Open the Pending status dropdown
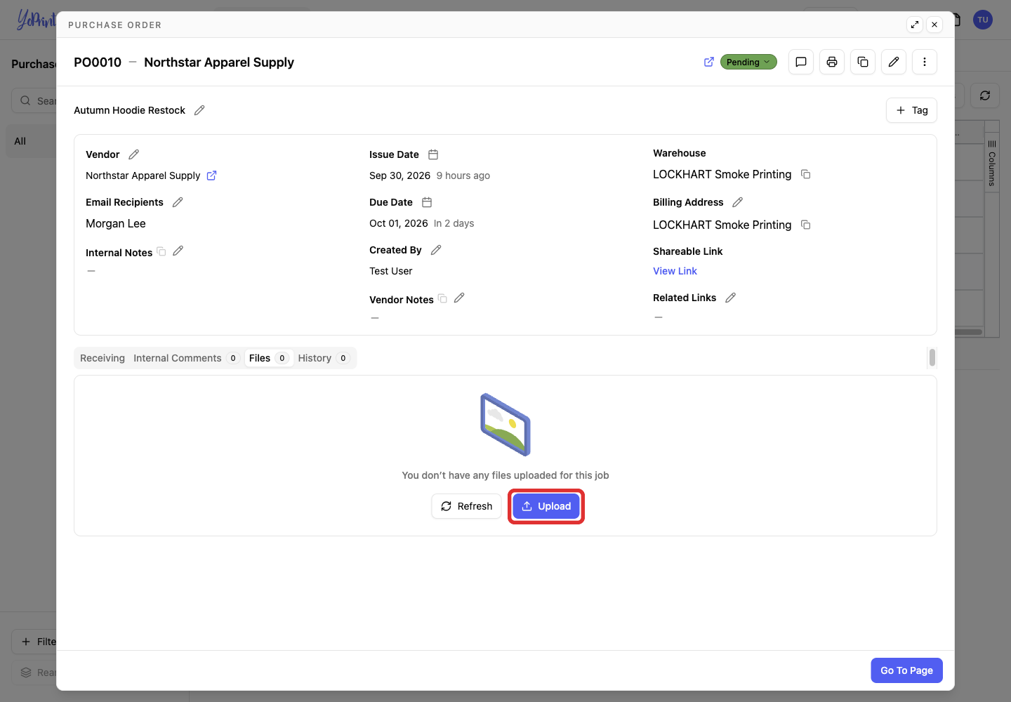 (748, 62)
